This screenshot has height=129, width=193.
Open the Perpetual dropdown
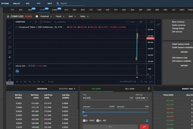point(46,16)
